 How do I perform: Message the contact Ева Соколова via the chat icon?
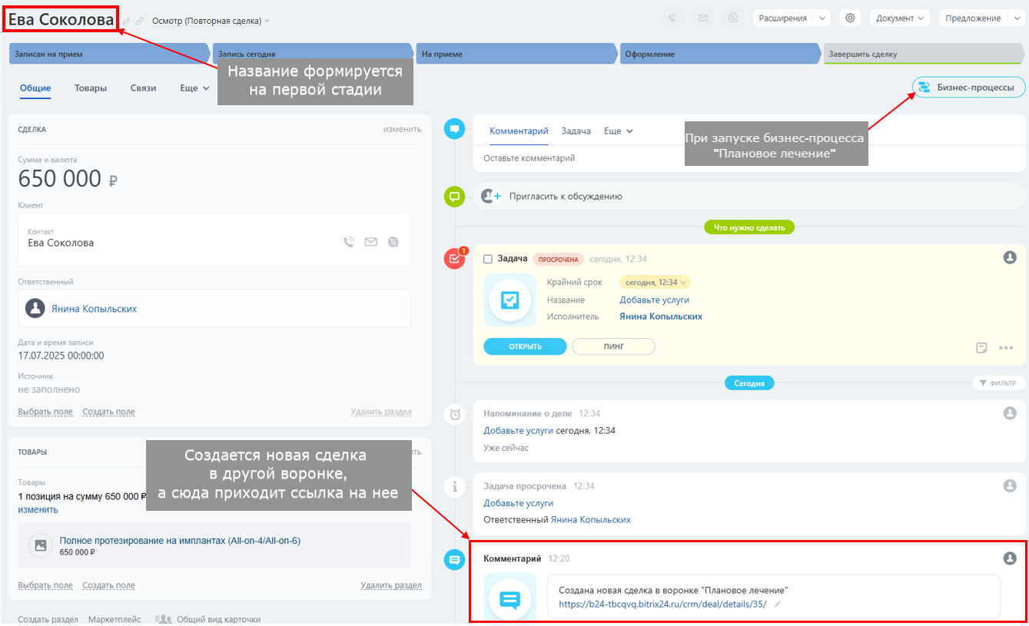point(393,242)
